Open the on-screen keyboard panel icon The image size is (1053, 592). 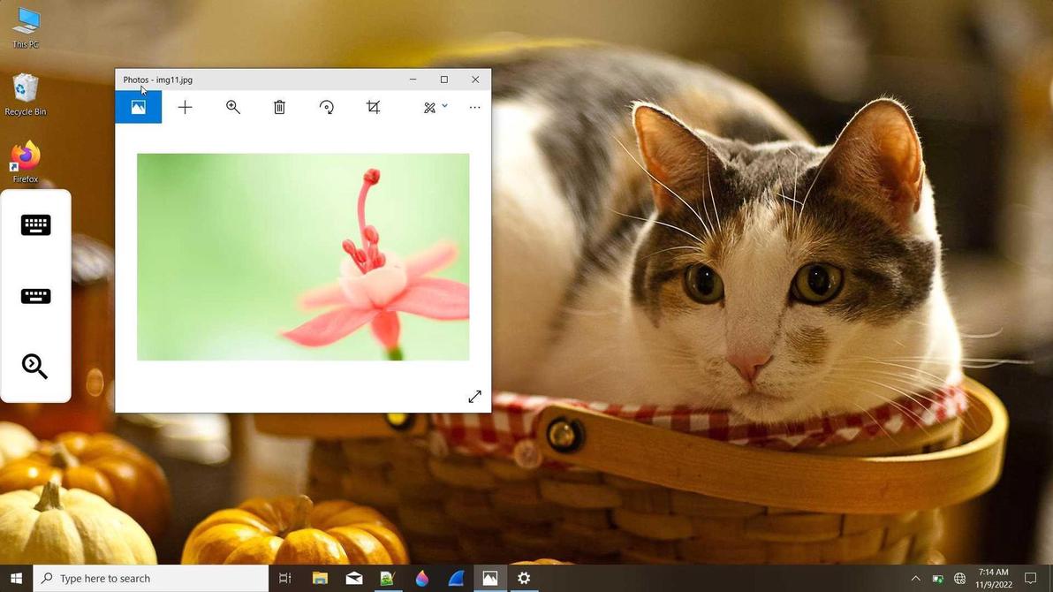pos(35,224)
